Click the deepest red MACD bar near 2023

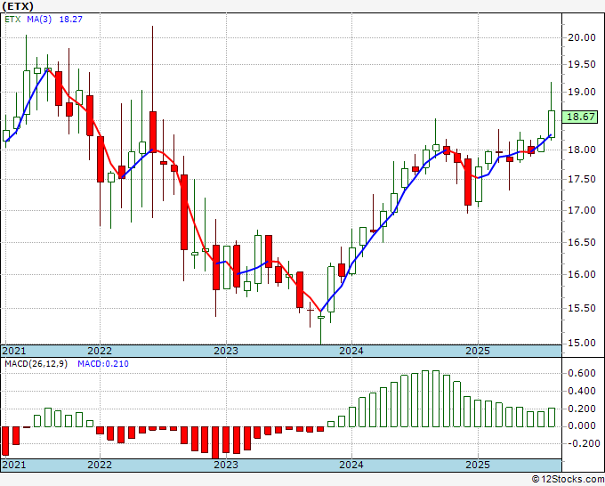(x=215, y=442)
